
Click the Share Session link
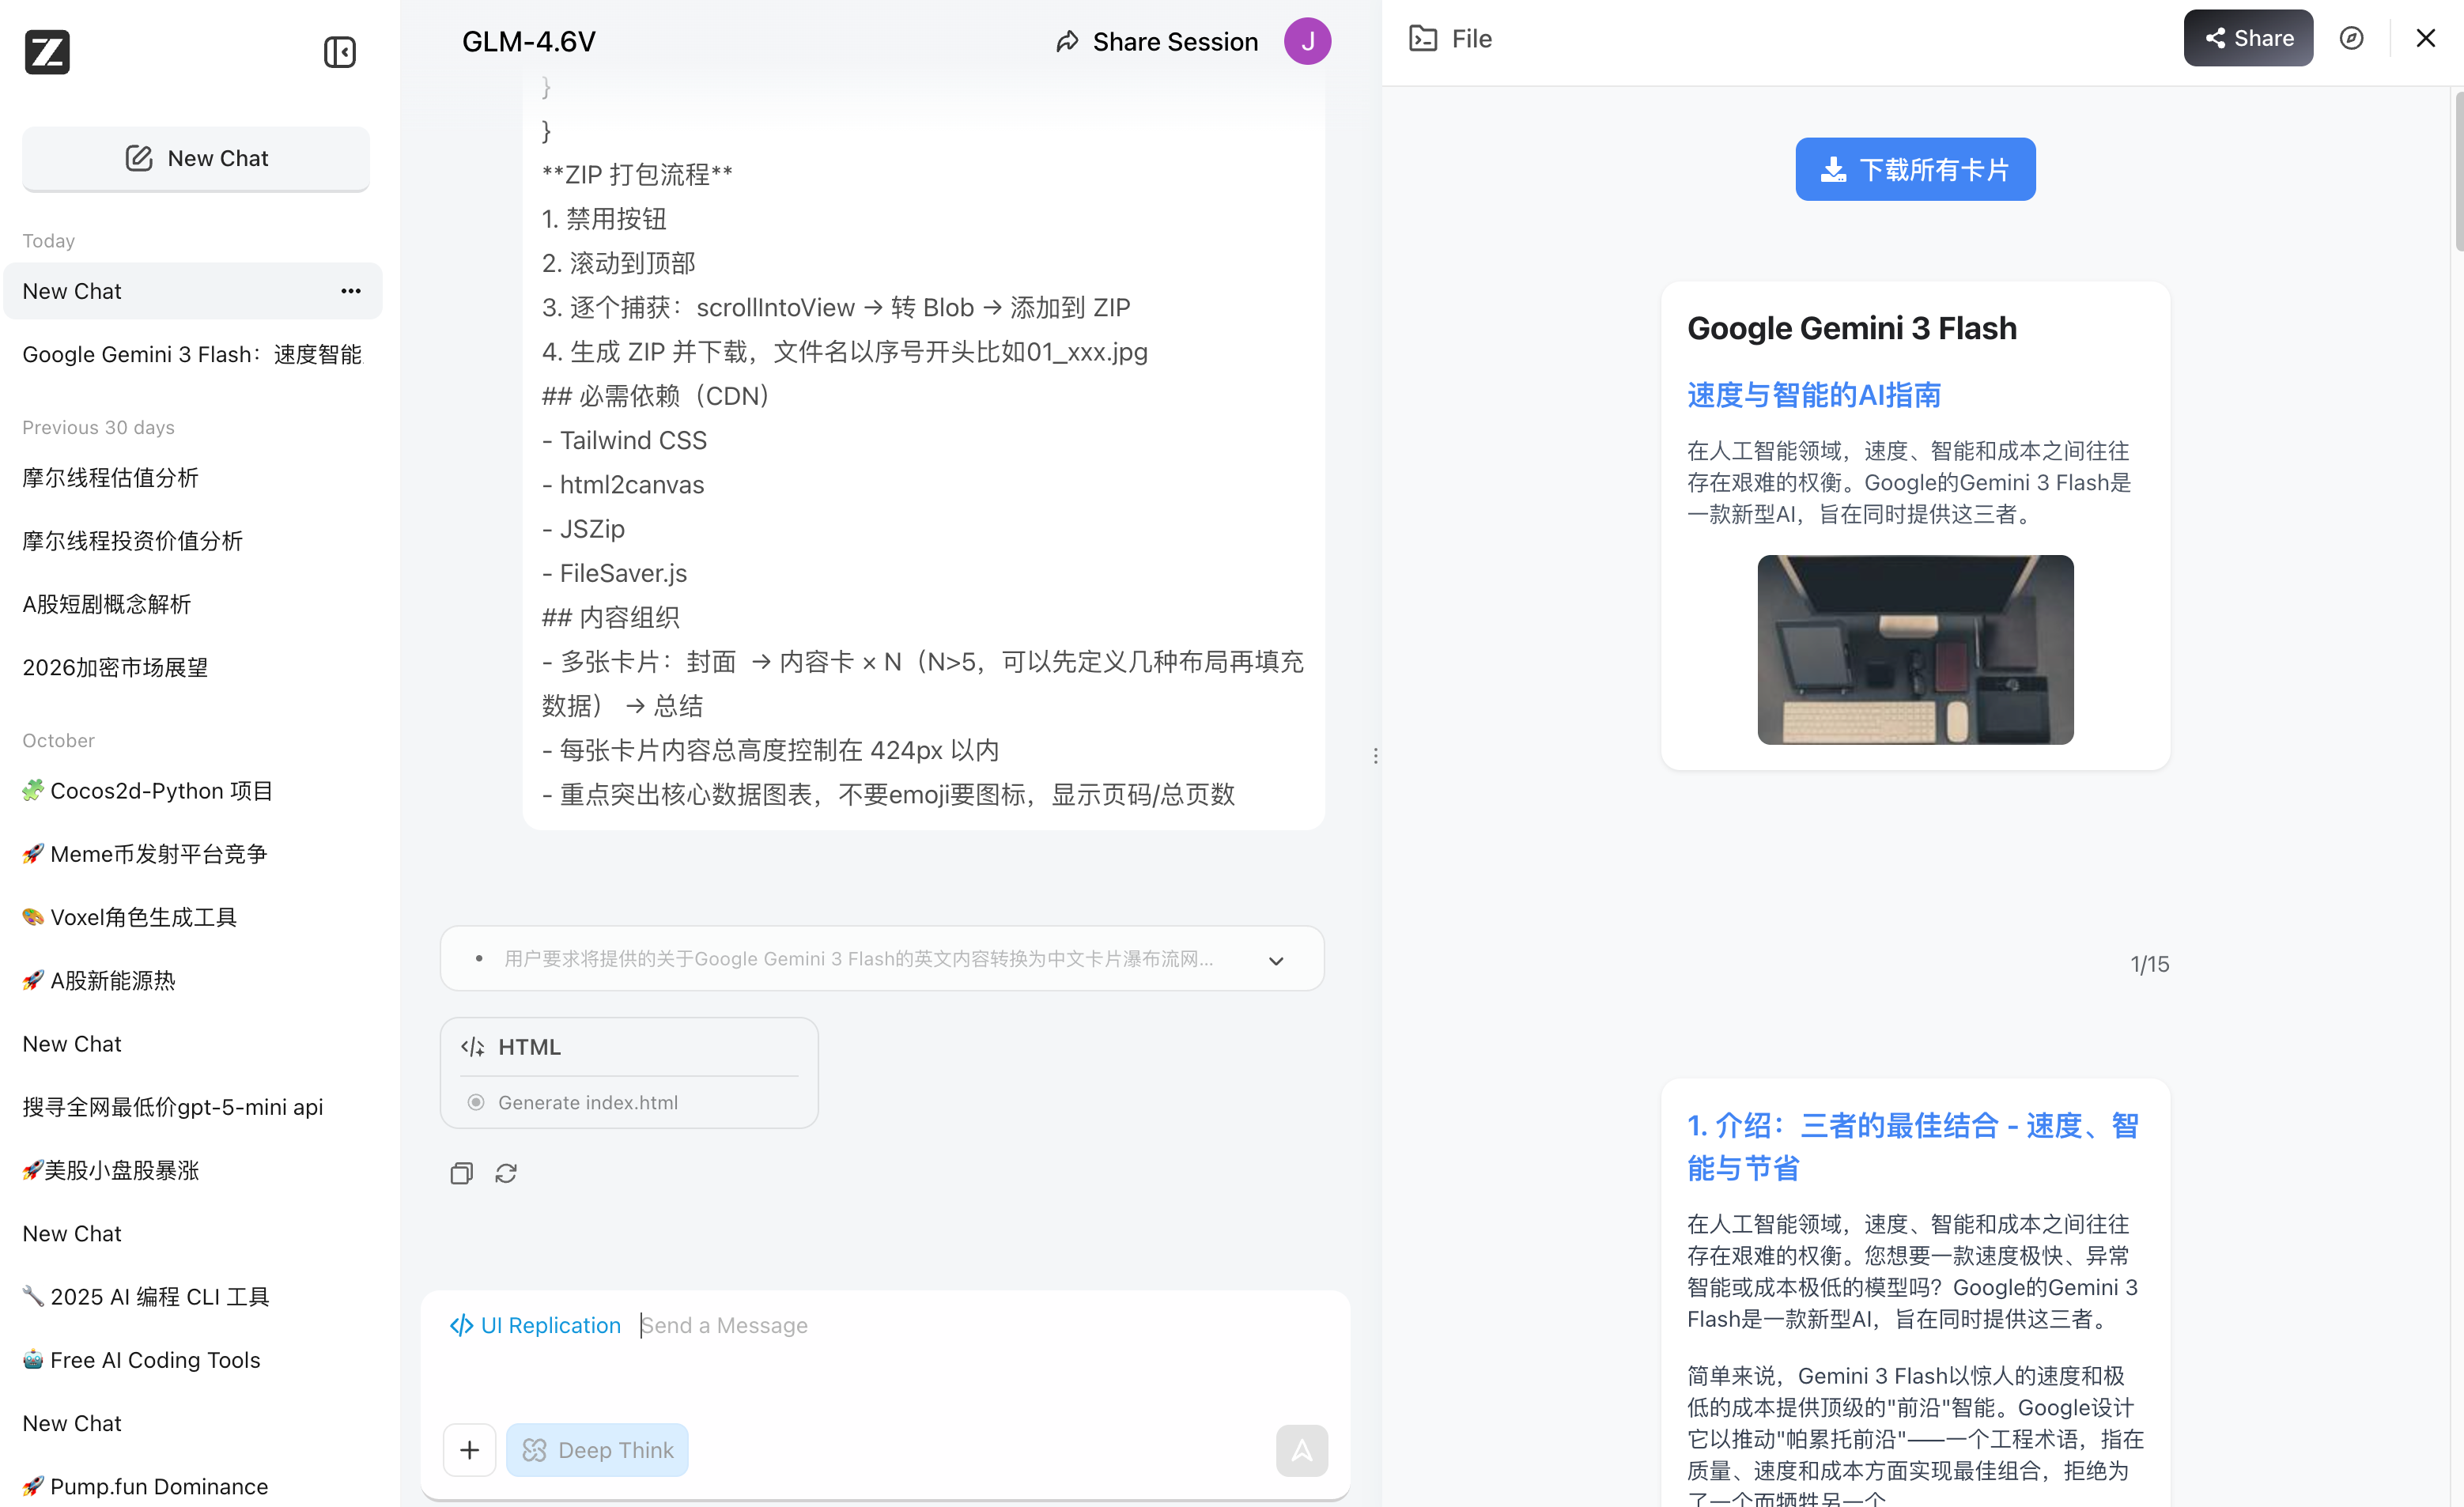(x=1157, y=41)
